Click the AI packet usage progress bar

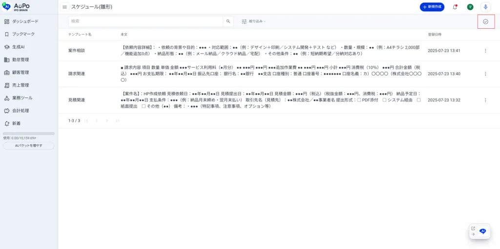pyautogui.click(x=29, y=134)
